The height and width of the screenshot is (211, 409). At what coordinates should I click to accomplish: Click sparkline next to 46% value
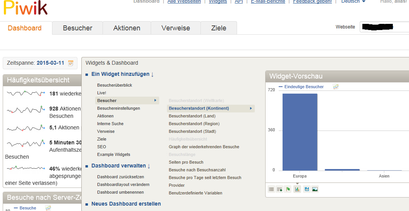coord(25,168)
